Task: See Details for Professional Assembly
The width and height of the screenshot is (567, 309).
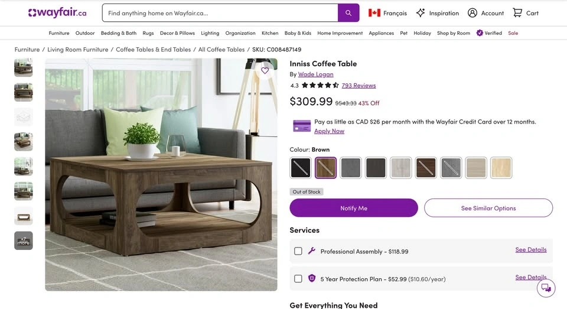Action: click(x=530, y=250)
